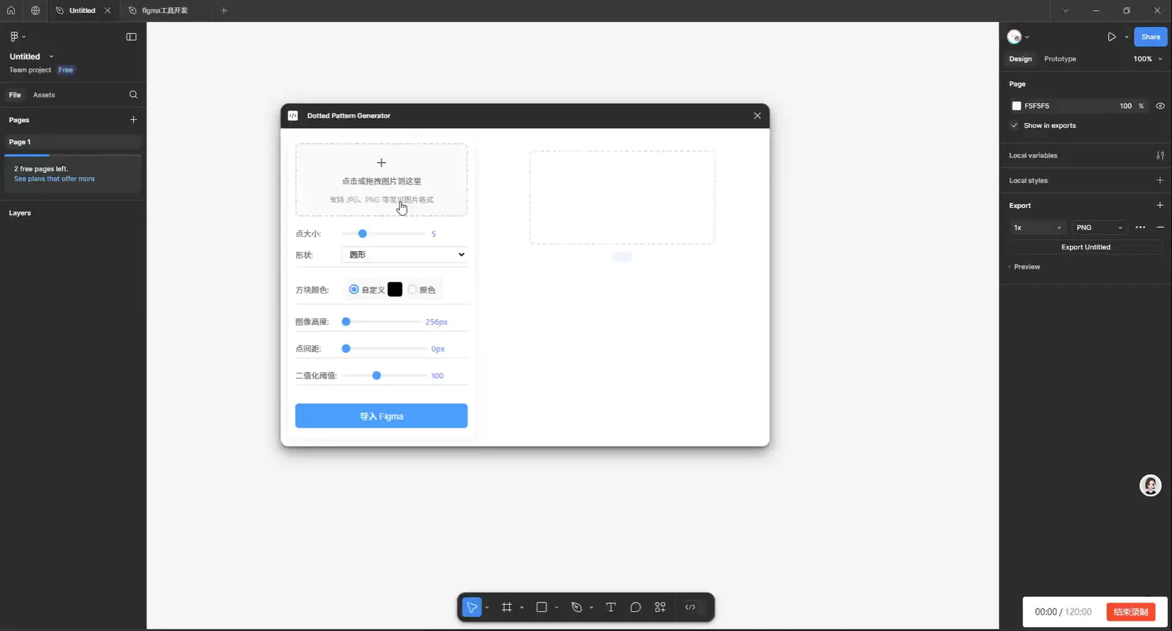Click the 点间距 dot spacing slider

[385, 348]
